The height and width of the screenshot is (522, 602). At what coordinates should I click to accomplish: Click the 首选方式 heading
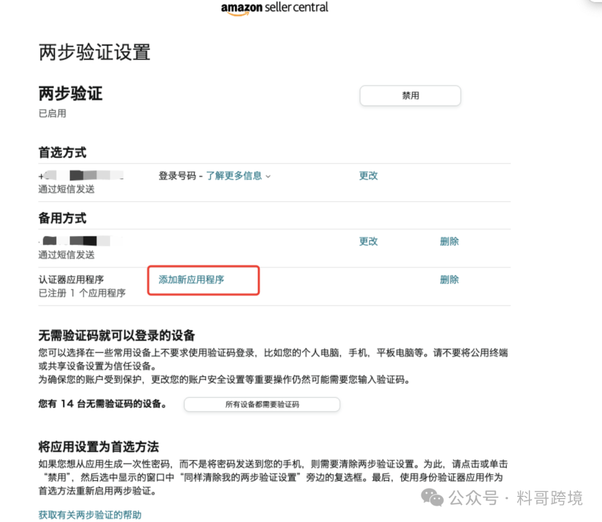62,153
